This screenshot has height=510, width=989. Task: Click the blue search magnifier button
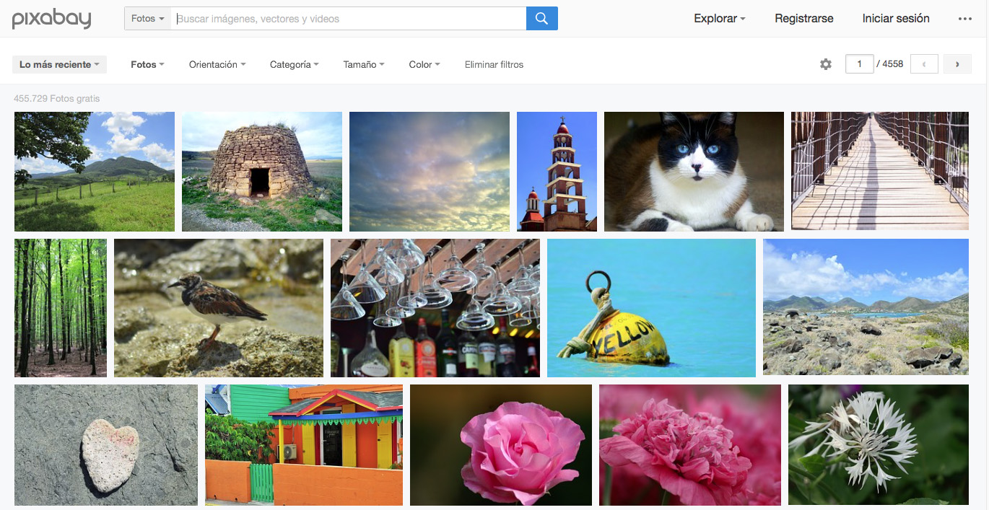point(541,19)
